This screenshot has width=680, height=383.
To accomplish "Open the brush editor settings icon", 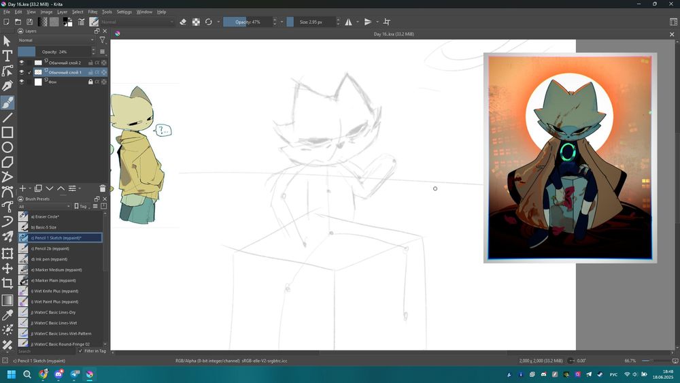I will click(x=81, y=22).
